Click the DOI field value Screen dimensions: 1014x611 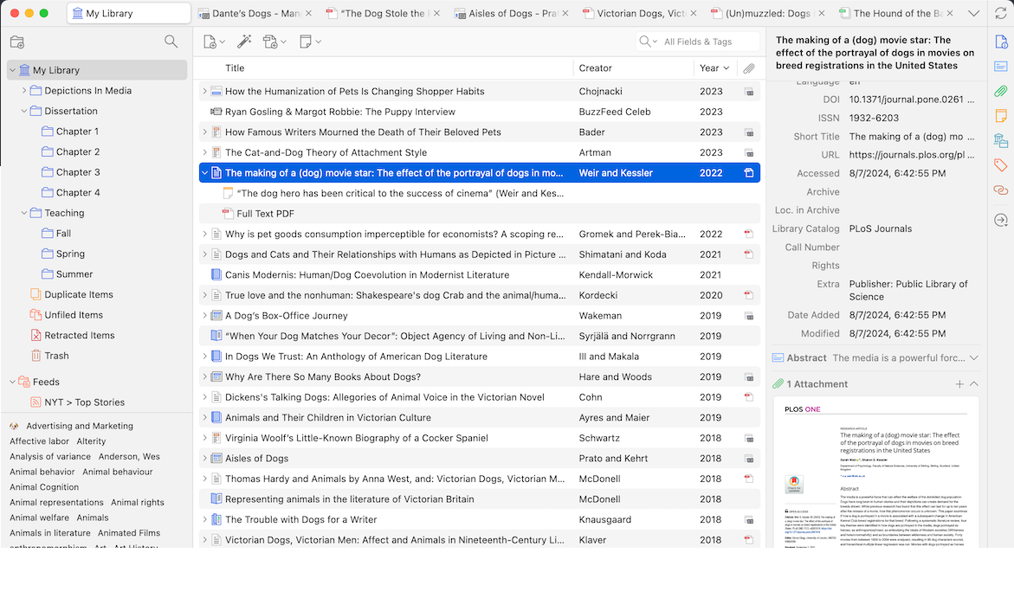click(912, 100)
